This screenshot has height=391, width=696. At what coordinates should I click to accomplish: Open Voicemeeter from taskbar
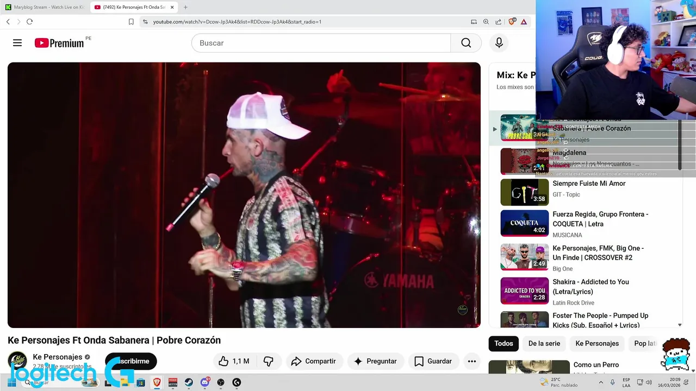tap(173, 382)
